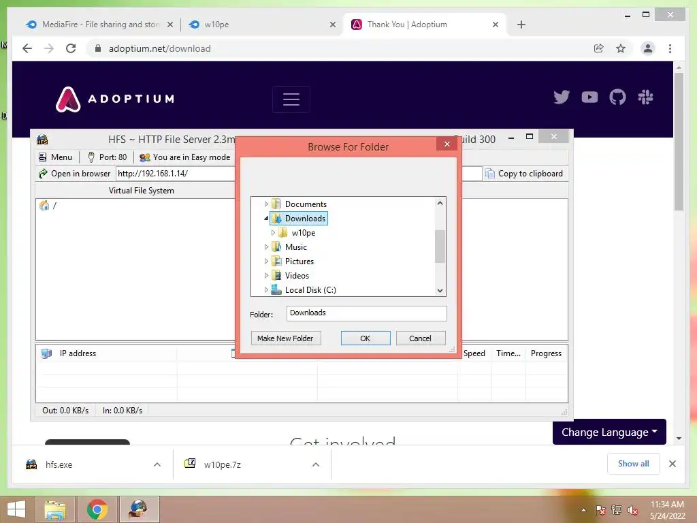The height and width of the screenshot is (523, 697).
Task: Open the YouTube icon on Adoptium header
Action: [x=589, y=97]
